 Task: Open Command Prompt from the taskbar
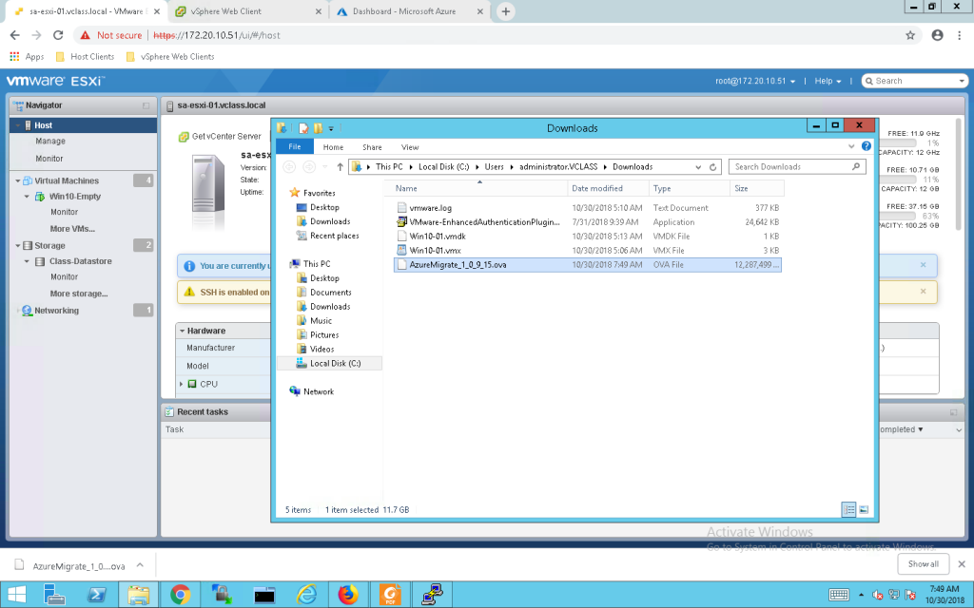click(x=264, y=595)
